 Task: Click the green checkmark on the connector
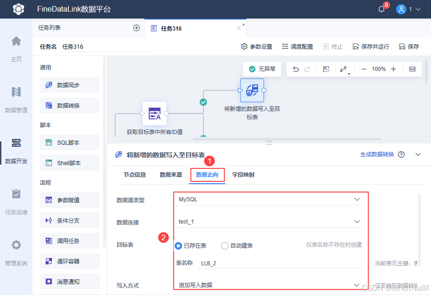[x=203, y=102]
